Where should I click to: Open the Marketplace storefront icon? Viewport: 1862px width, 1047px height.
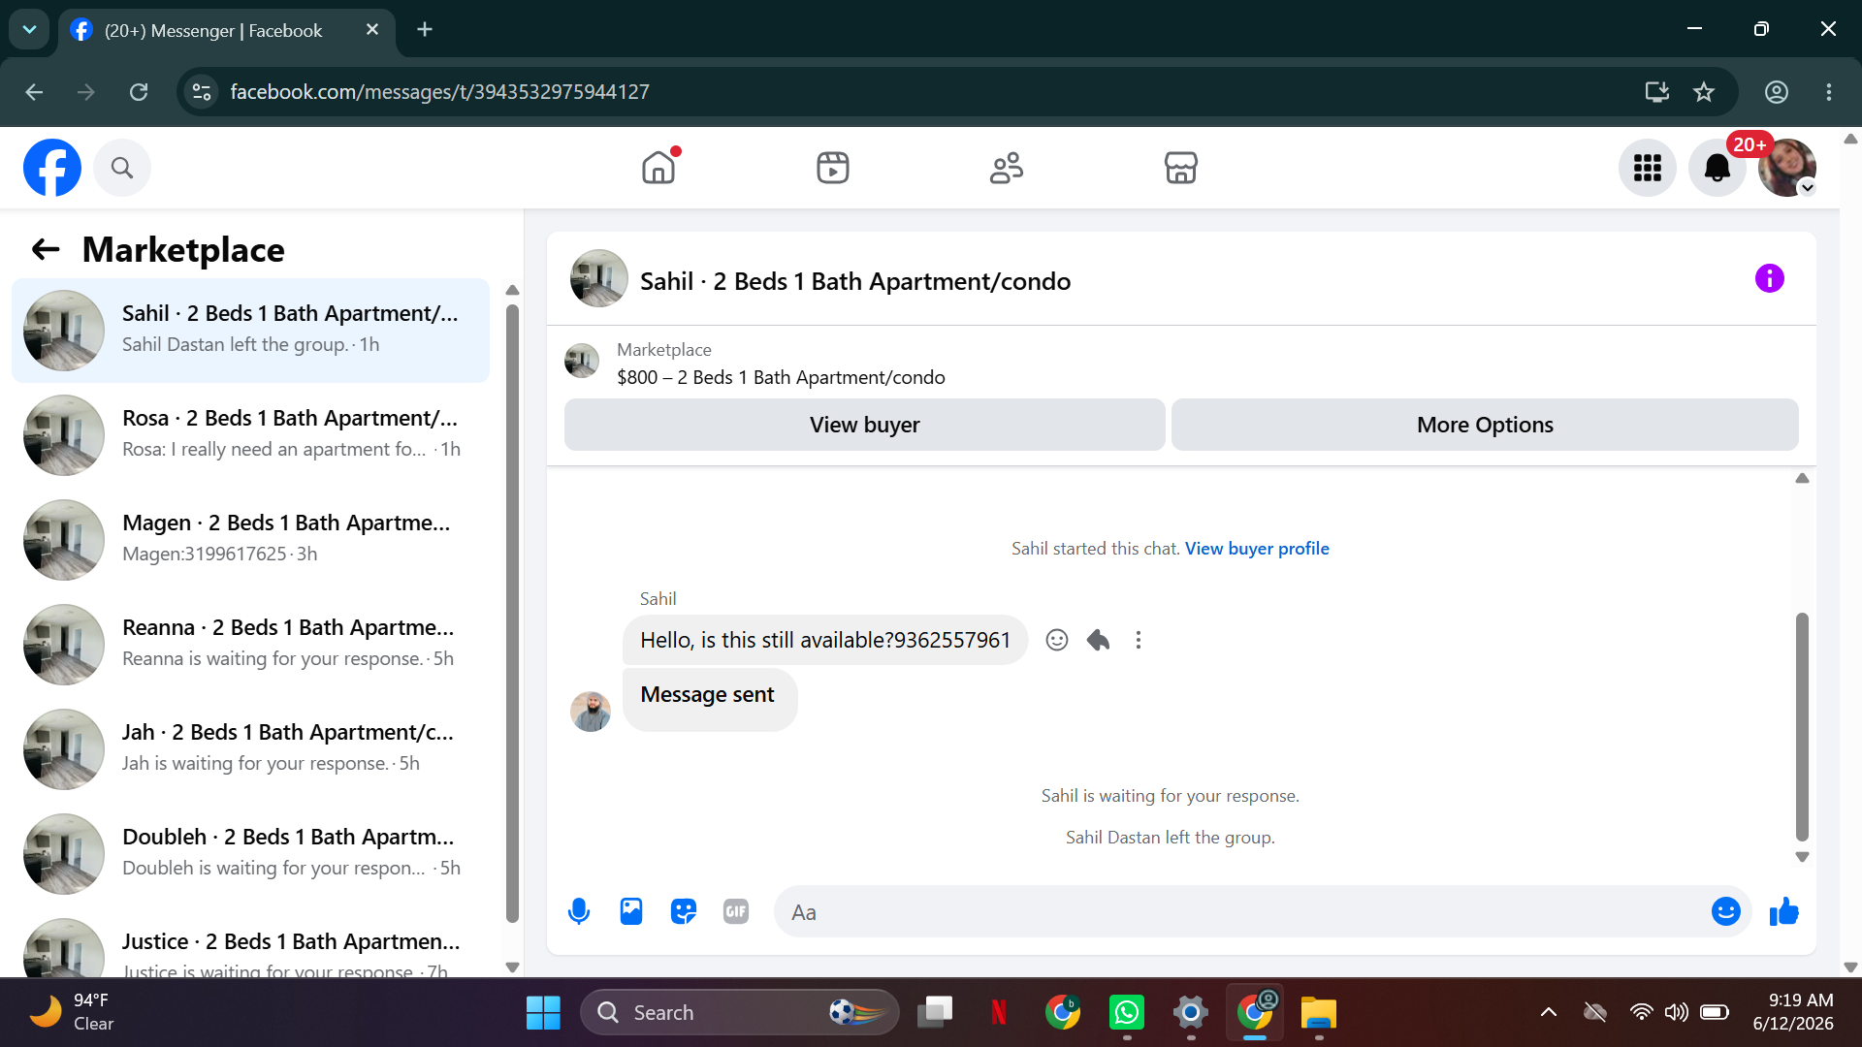(1180, 168)
